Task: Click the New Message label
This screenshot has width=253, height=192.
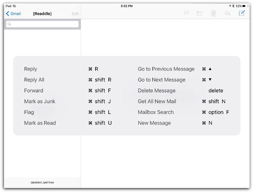Action: pos(154,123)
